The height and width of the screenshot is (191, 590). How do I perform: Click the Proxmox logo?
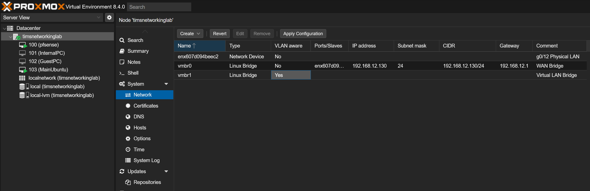(33, 7)
